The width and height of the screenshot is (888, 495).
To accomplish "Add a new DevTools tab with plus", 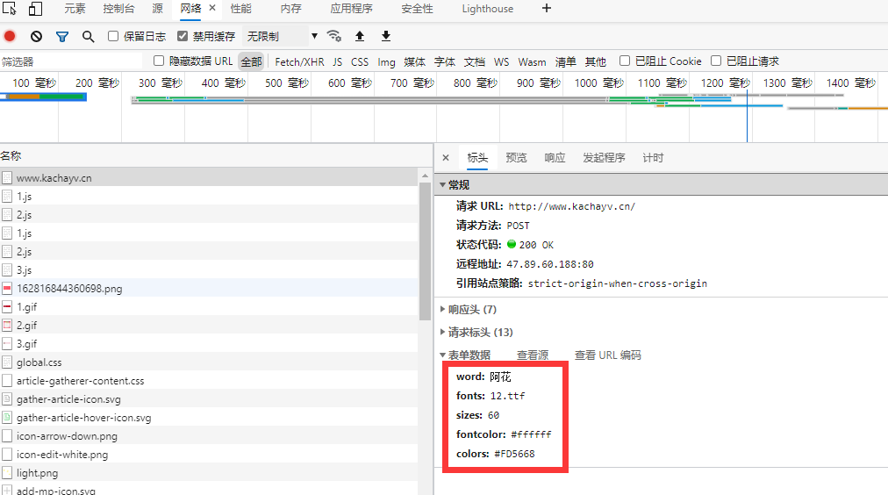I will [x=547, y=8].
